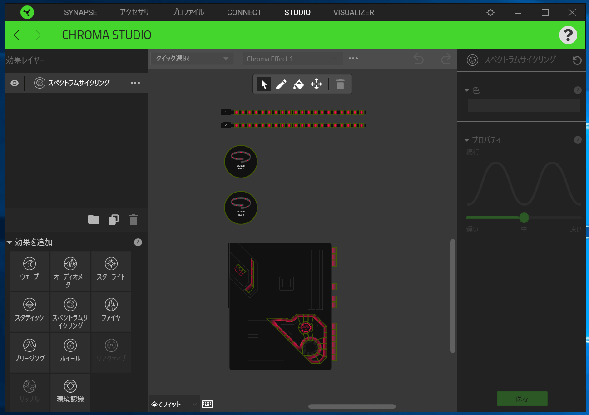This screenshot has height=415, width=589.
Task: Add the スペクトラムサイクリング effect from the grid
Action: (x=70, y=312)
